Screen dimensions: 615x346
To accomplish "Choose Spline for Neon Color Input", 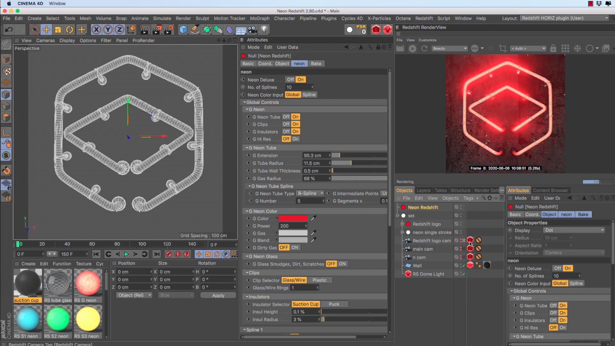I will pyautogui.click(x=309, y=95).
